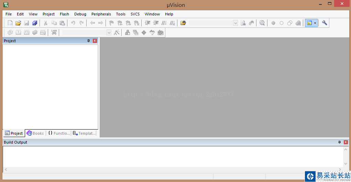The image size is (351, 182).
Task: Click the Find text input box
Action: (211, 23)
